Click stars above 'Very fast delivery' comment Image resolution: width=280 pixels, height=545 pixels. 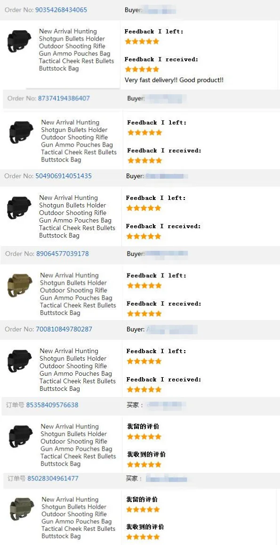142,69
